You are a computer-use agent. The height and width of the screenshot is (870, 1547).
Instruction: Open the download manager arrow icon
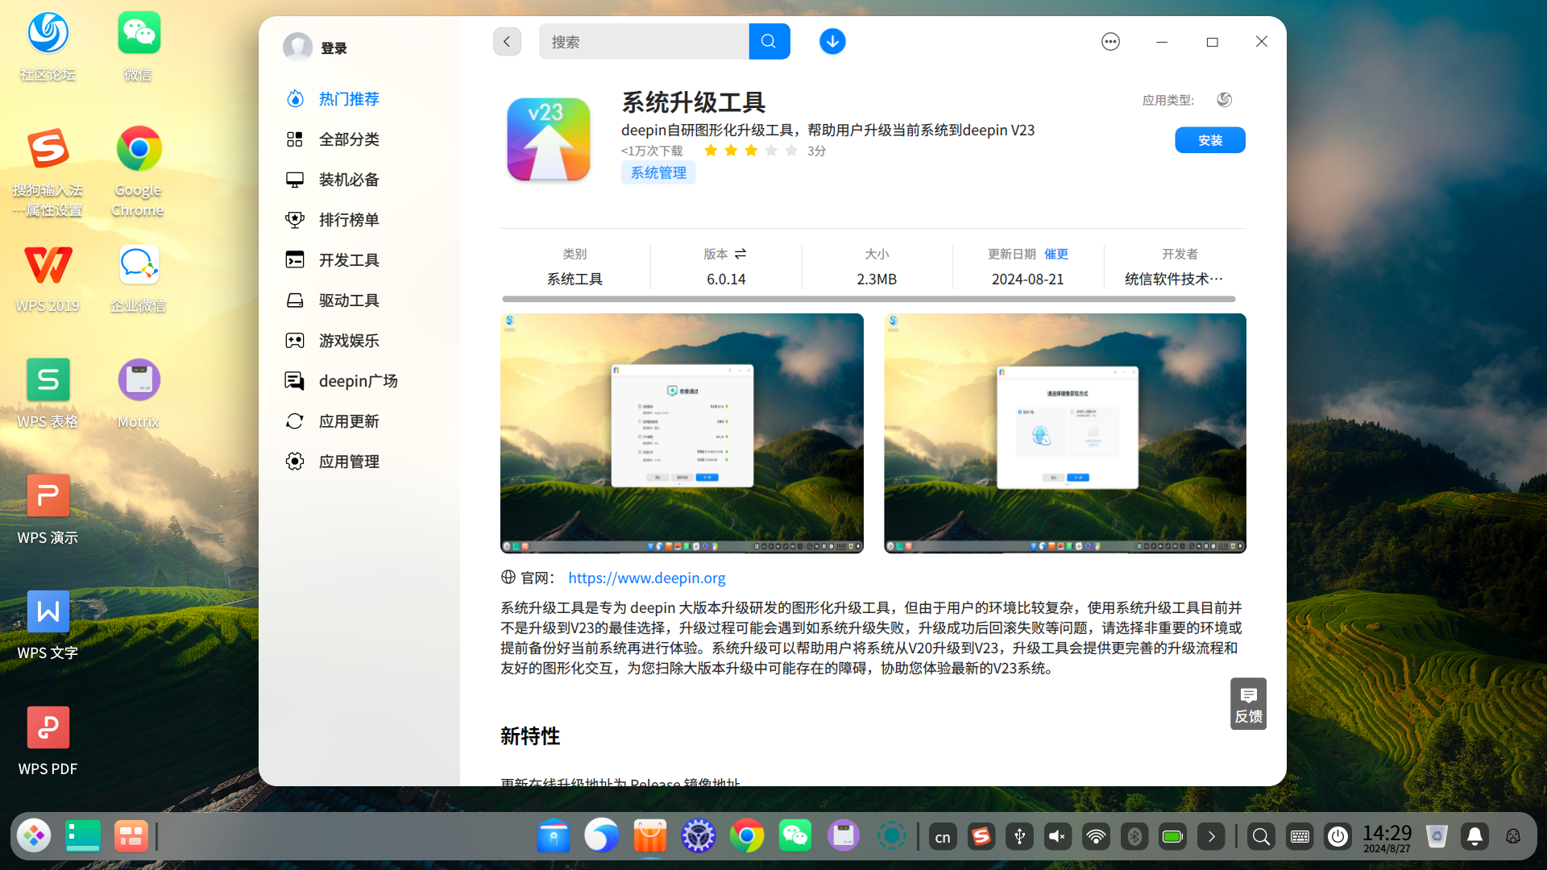point(832,41)
